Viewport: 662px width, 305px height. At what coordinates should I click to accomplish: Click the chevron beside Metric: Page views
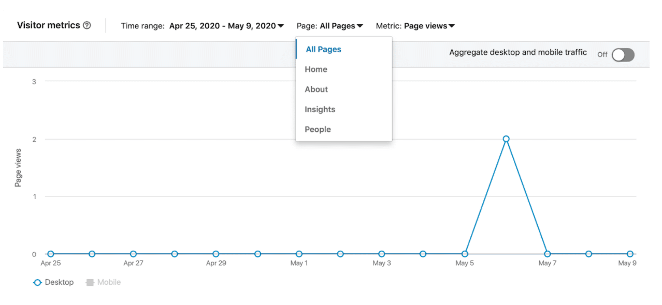click(452, 25)
